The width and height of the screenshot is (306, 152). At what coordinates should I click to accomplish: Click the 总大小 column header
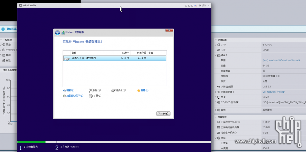[122, 53]
